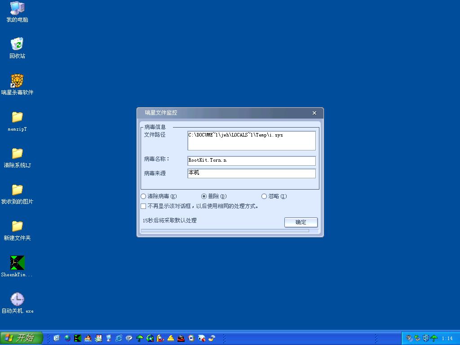Click the green umbrella icon in quick launch
The height and width of the screenshot is (345, 460).
(140, 338)
